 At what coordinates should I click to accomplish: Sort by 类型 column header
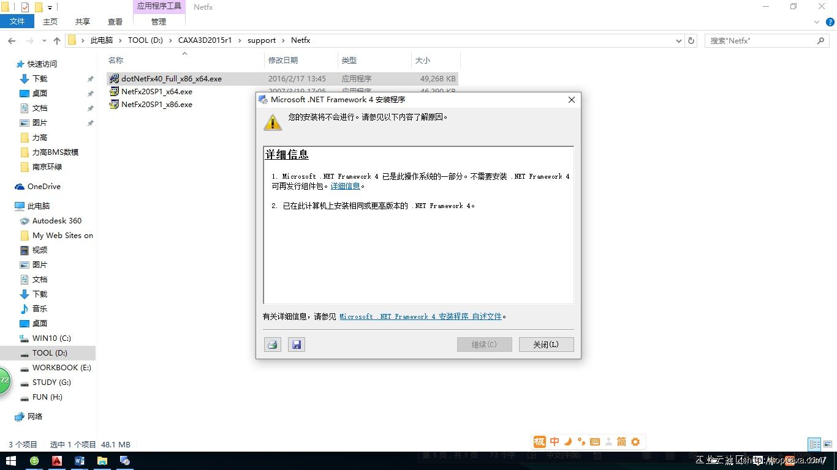(x=349, y=60)
